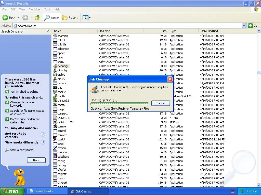Click the scroll down arrow of file list
This screenshot has width=261, height=195.
pyautogui.click(x=259, y=185)
